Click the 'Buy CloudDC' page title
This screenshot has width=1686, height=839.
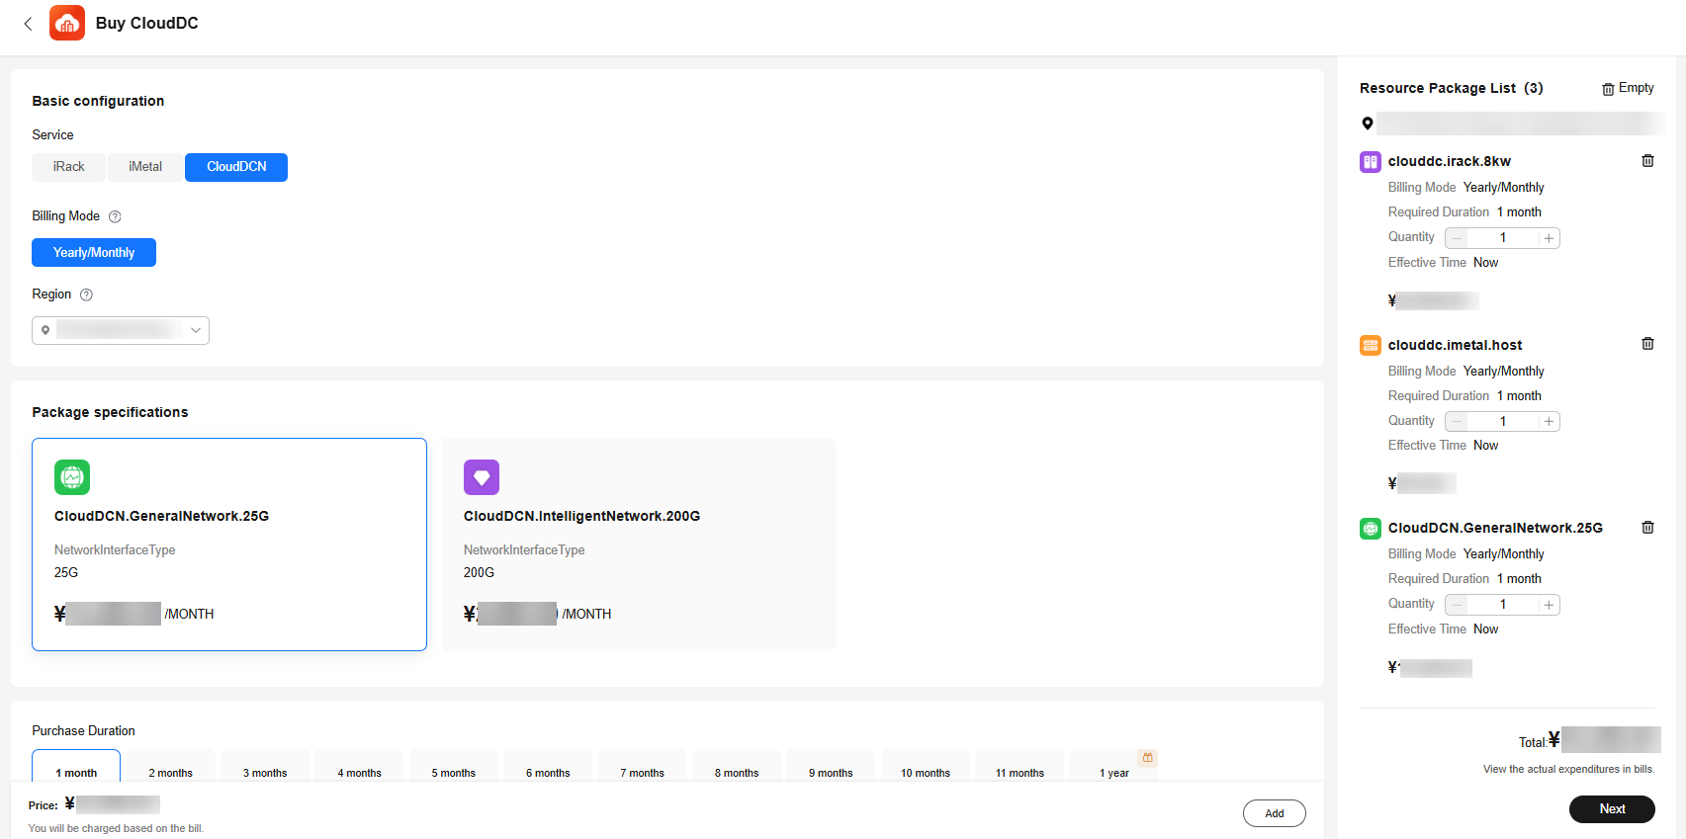click(147, 23)
